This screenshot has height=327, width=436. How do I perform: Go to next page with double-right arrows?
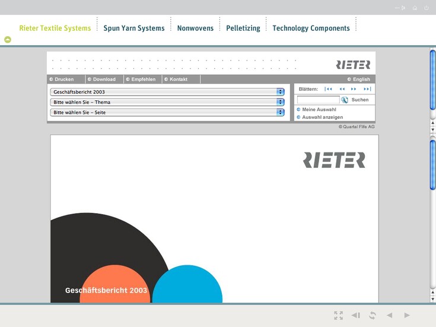point(354,89)
